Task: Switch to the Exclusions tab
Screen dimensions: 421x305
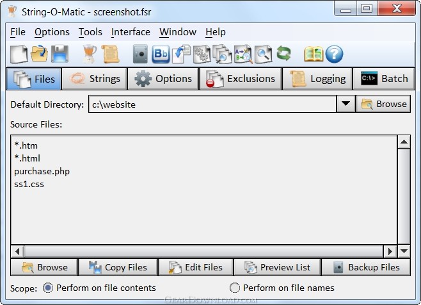Action: [241, 79]
